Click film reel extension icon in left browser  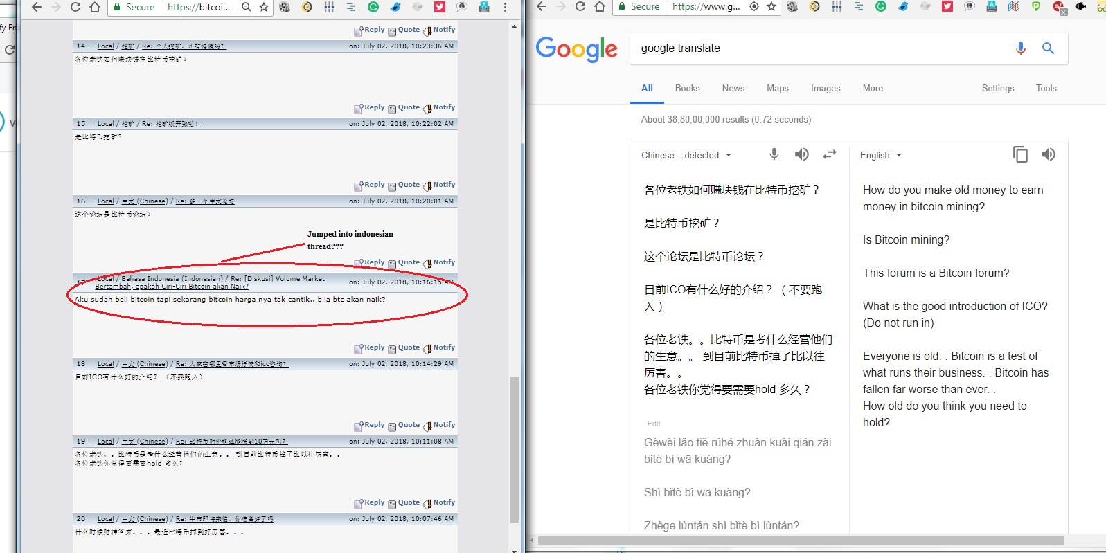pyautogui.click(x=285, y=7)
